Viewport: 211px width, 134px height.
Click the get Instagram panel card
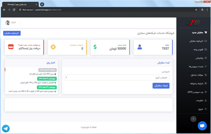pos(24,47)
